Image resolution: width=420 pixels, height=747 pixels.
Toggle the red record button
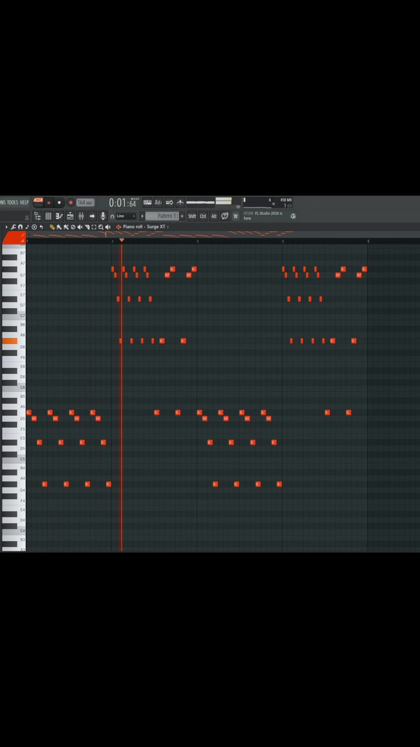pyautogui.click(x=70, y=202)
